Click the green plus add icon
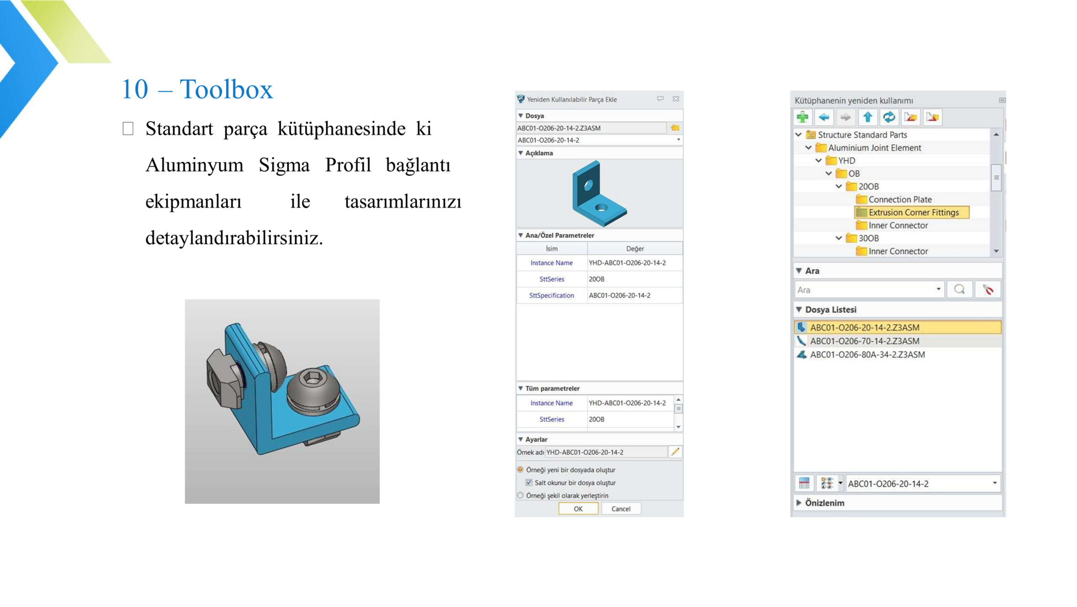Viewport: 1077px width, 607px height. 802,117
